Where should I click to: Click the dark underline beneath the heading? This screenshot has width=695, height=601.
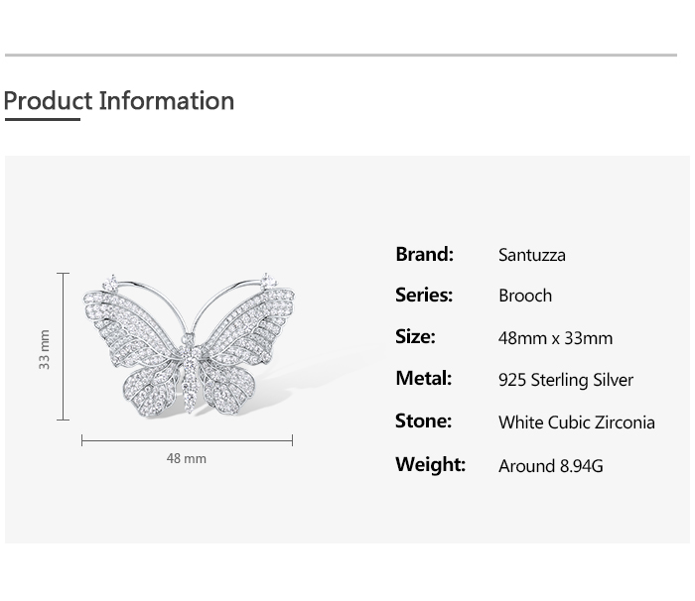[42, 120]
